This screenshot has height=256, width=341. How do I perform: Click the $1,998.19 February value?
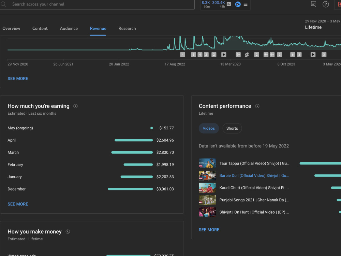165,165
